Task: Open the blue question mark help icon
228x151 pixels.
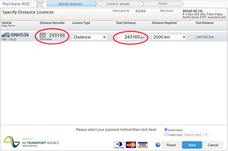Action: (x=158, y=145)
